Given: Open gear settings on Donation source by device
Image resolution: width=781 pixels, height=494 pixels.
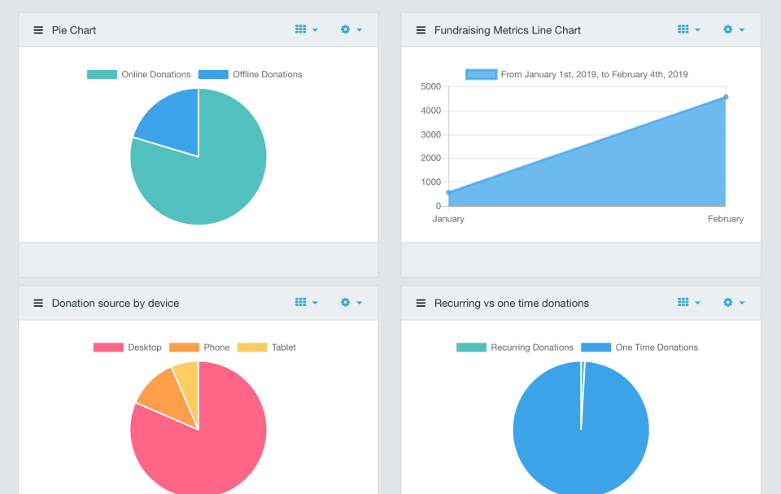Looking at the screenshot, I should tap(345, 302).
